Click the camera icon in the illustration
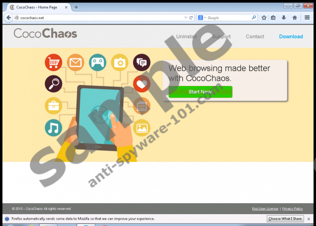 tap(120, 63)
